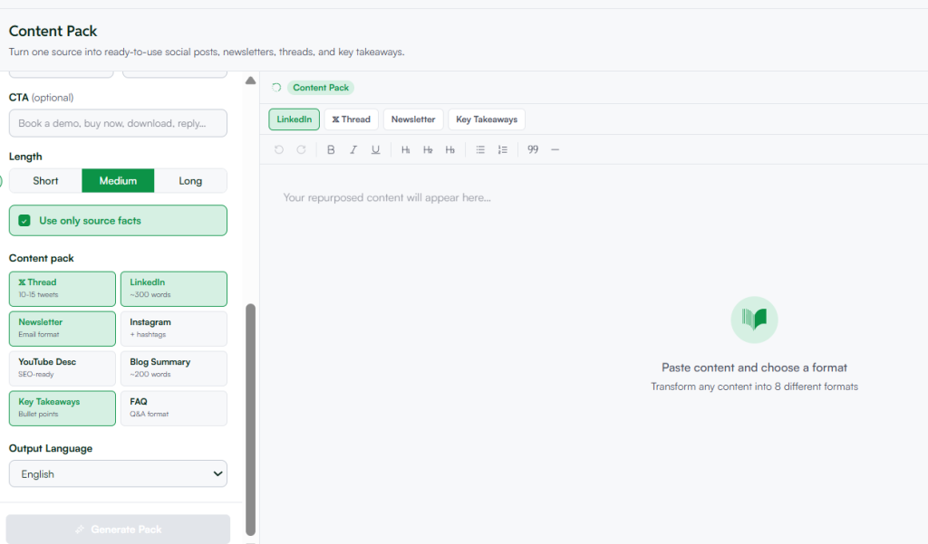
Task: Toggle bold formatting
Action: point(331,149)
